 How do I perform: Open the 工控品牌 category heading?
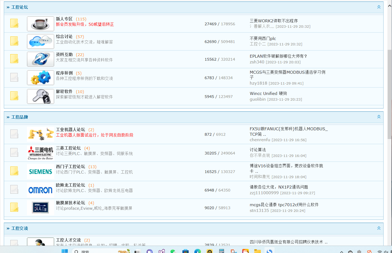point(20,117)
